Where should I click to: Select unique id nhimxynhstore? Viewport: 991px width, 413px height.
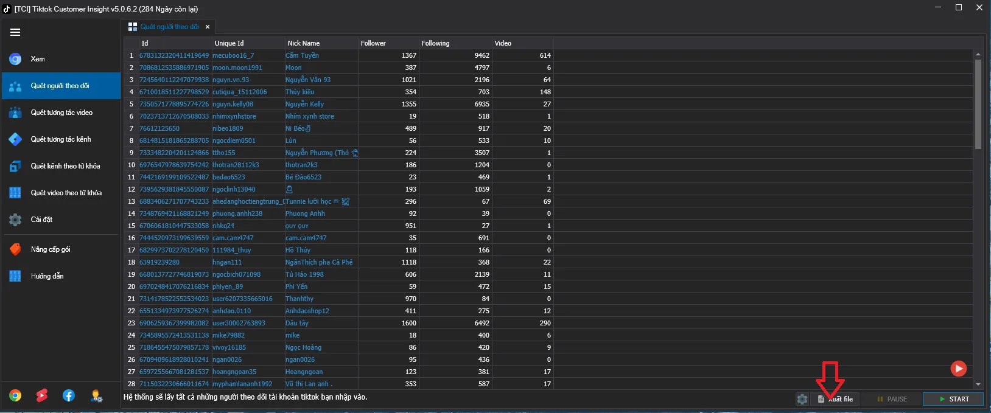tap(234, 116)
